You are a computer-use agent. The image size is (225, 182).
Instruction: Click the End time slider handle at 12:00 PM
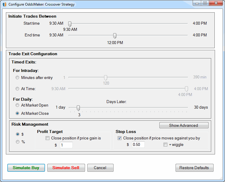115,36
